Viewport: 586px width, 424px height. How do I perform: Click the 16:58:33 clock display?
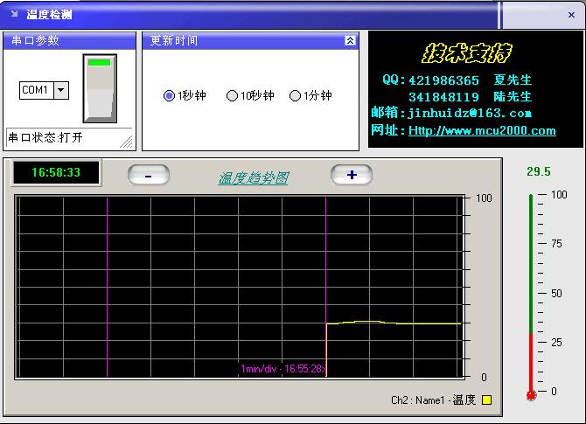click(56, 172)
